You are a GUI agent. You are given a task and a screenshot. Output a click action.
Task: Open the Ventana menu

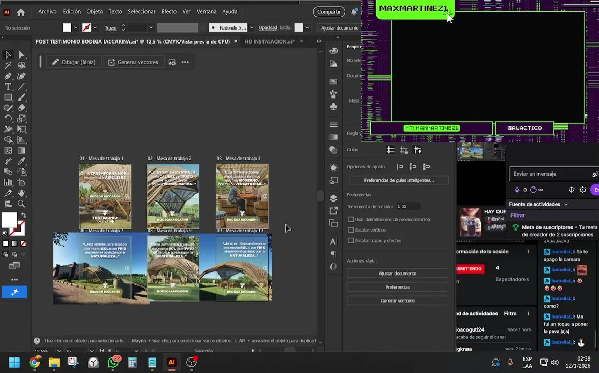[207, 12]
